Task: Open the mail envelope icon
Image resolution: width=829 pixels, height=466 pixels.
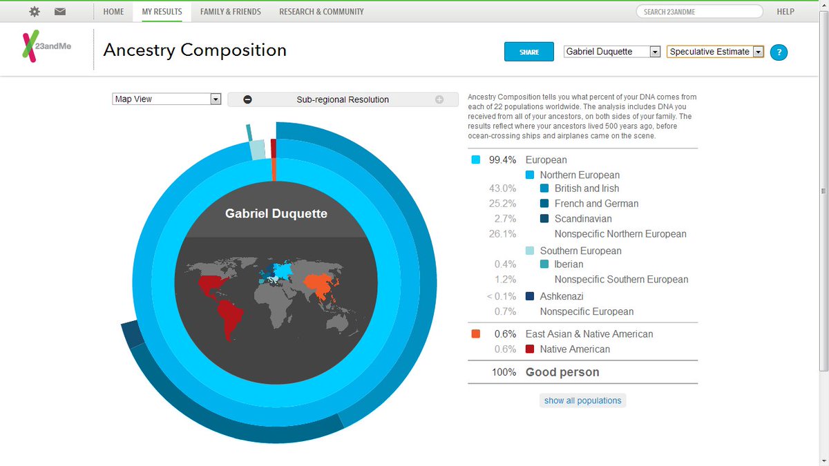Action: point(60,12)
